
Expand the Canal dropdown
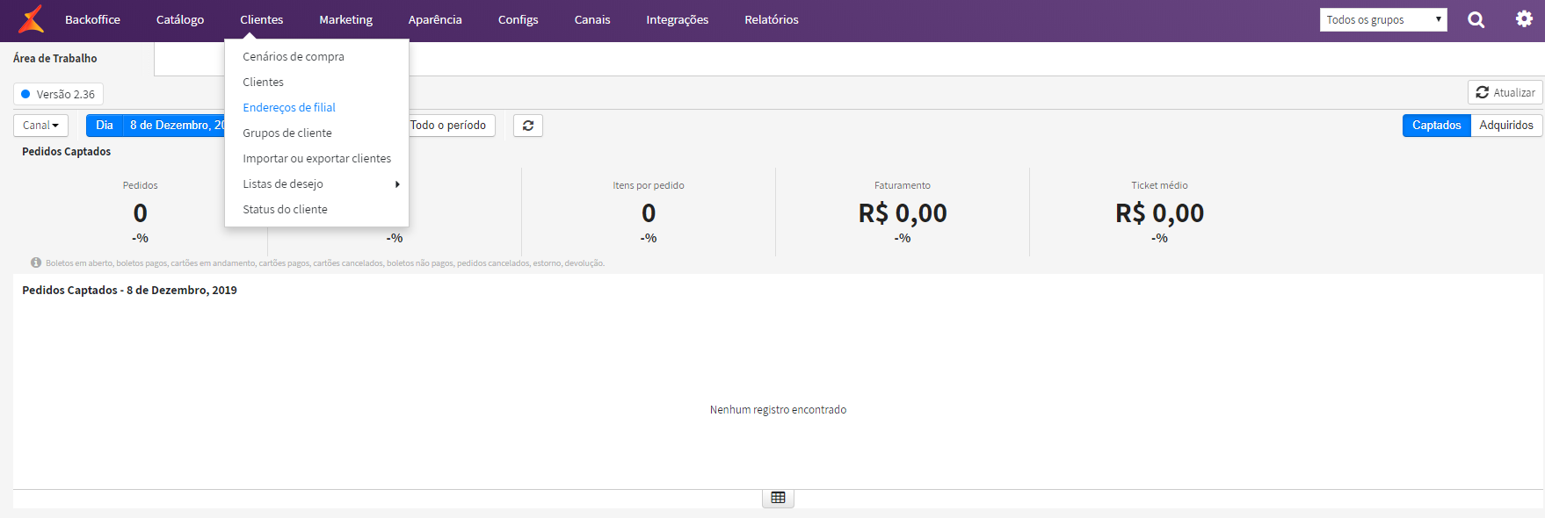point(40,126)
